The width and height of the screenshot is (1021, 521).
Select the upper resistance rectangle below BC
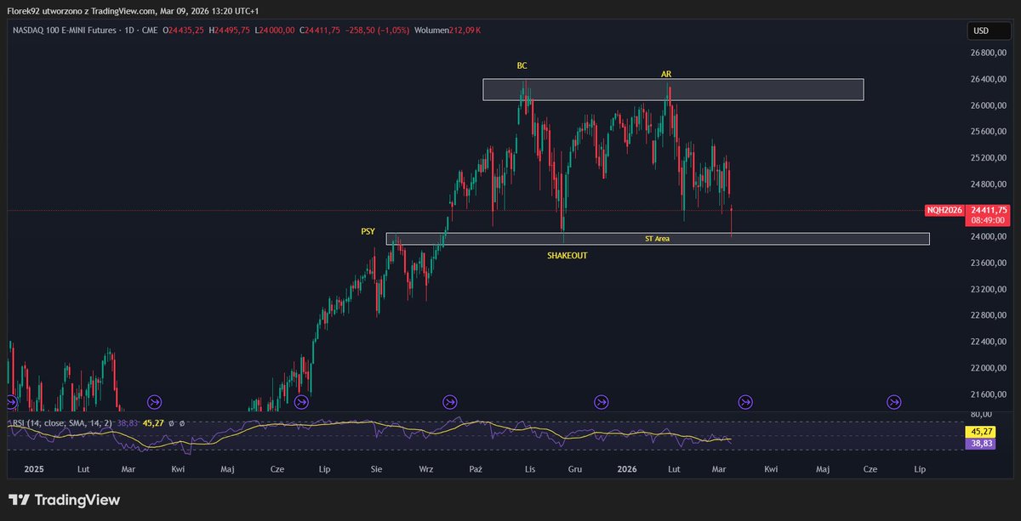tap(673, 89)
